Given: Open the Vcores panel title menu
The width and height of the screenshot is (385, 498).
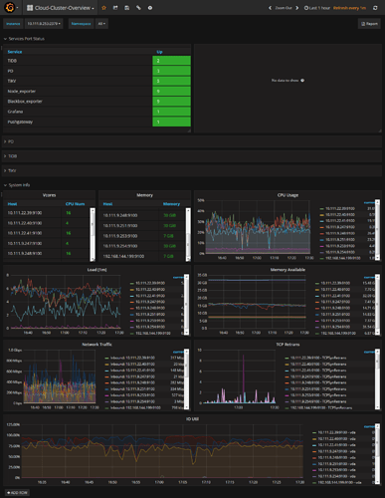Looking at the screenshot, I should coord(49,195).
